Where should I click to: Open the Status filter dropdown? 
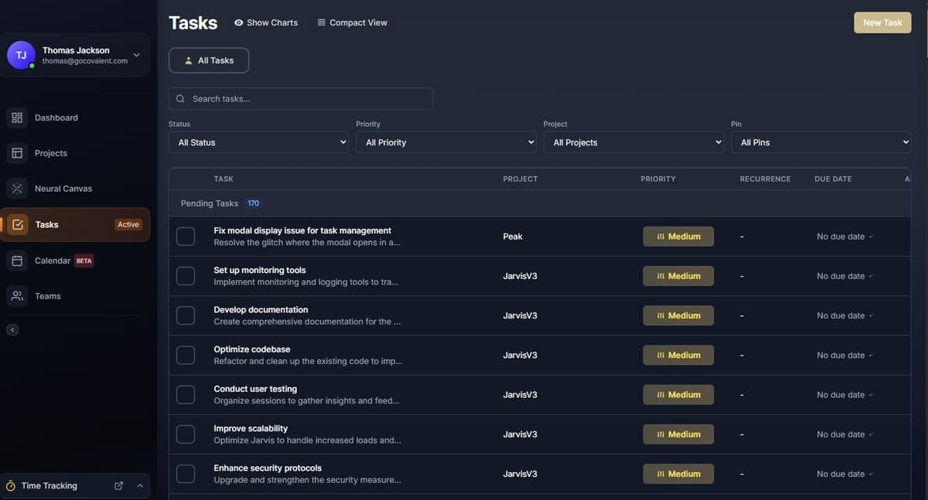click(x=258, y=142)
